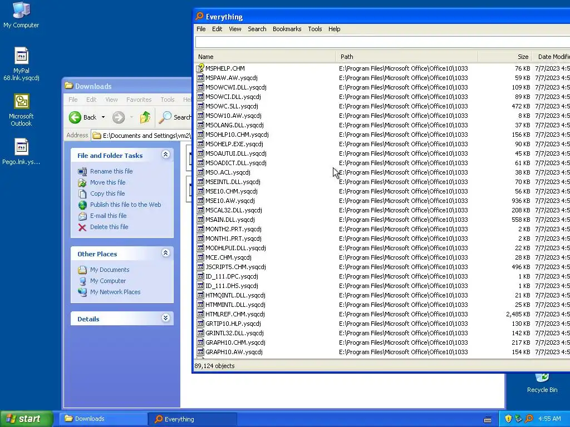Image resolution: width=570 pixels, height=427 pixels.
Task: Open My Documents in Other Places
Action: coord(110,270)
